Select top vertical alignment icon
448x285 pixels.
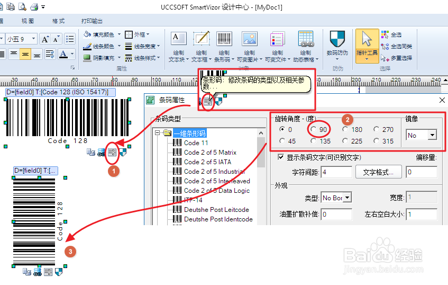tap(14, 54)
